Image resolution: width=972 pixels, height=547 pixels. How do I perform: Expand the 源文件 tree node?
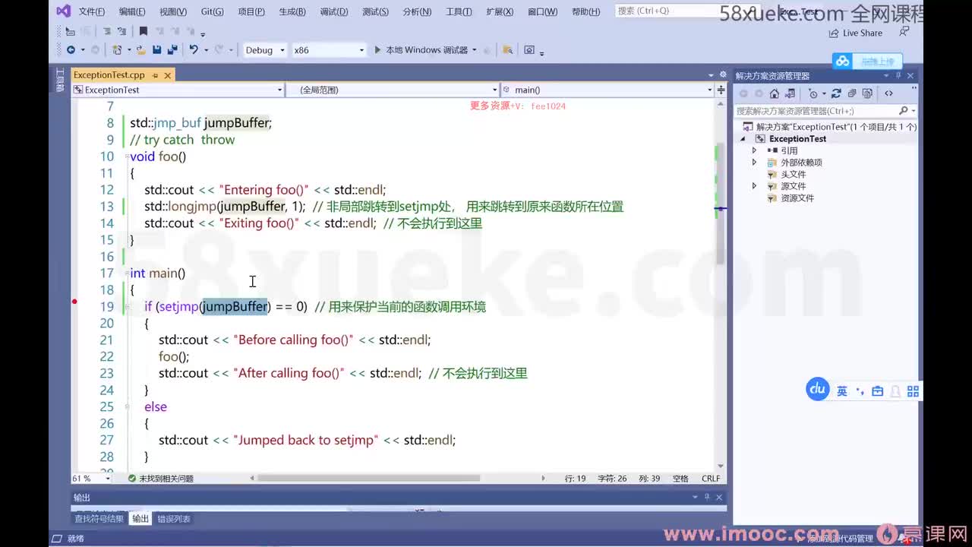[x=754, y=186]
